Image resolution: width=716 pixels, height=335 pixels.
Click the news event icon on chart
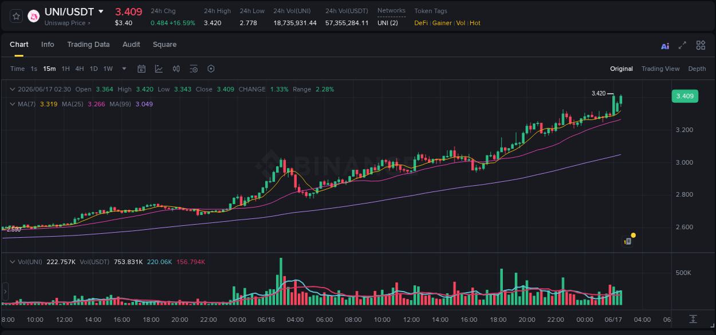628,241
